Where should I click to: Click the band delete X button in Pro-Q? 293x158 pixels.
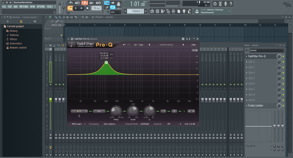pyautogui.click(x=174, y=111)
